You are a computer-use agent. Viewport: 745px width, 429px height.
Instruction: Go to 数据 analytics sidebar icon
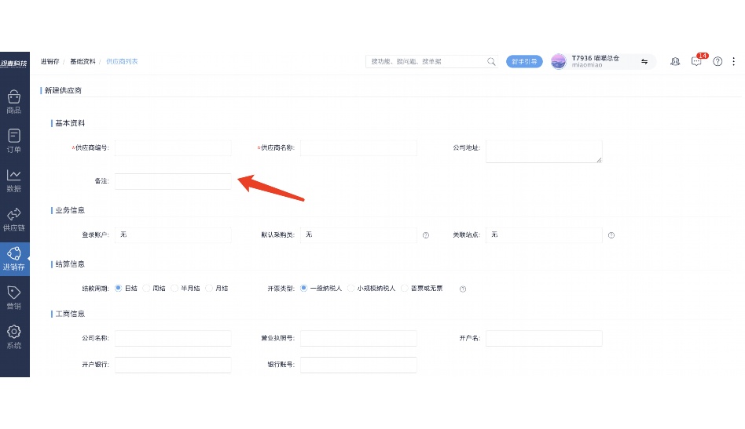click(14, 180)
